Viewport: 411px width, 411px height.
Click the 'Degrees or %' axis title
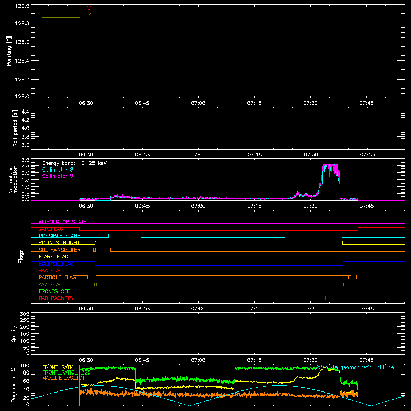click(14, 385)
